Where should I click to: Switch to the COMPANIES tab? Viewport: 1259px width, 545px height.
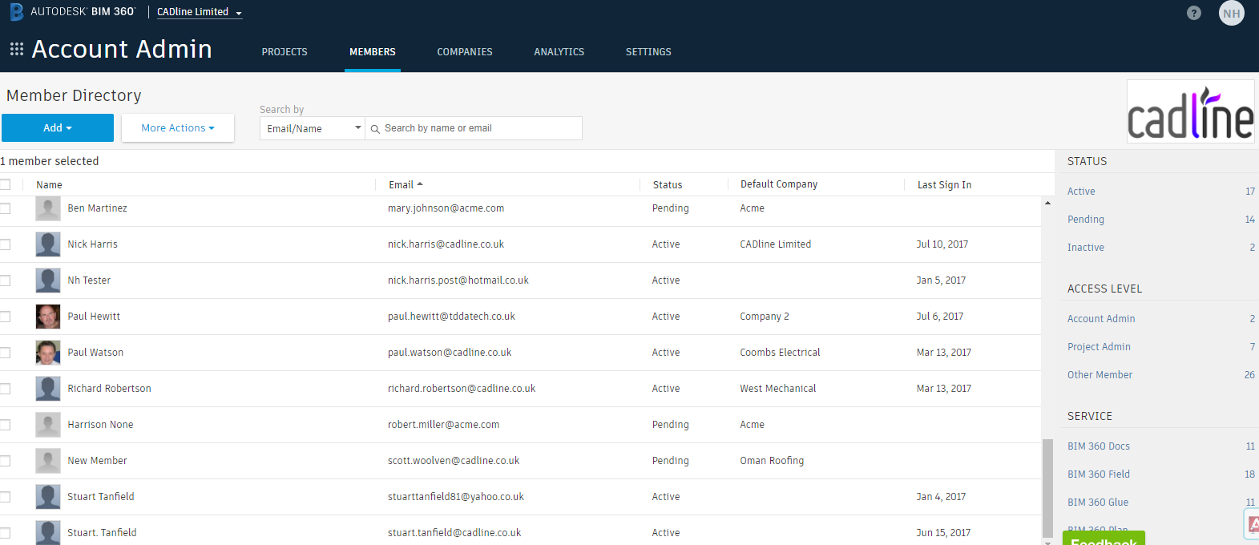pos(465,52)
